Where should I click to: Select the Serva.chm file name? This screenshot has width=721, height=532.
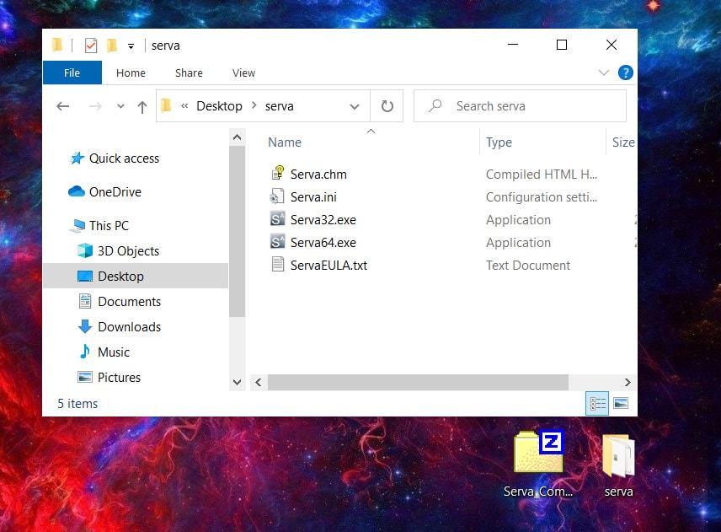tap(318, 174)
